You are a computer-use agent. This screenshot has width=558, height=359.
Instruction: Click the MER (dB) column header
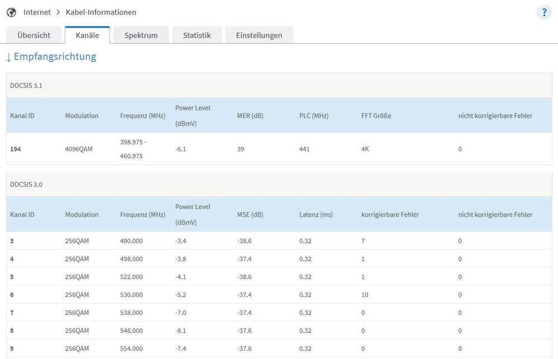(250, 116)
